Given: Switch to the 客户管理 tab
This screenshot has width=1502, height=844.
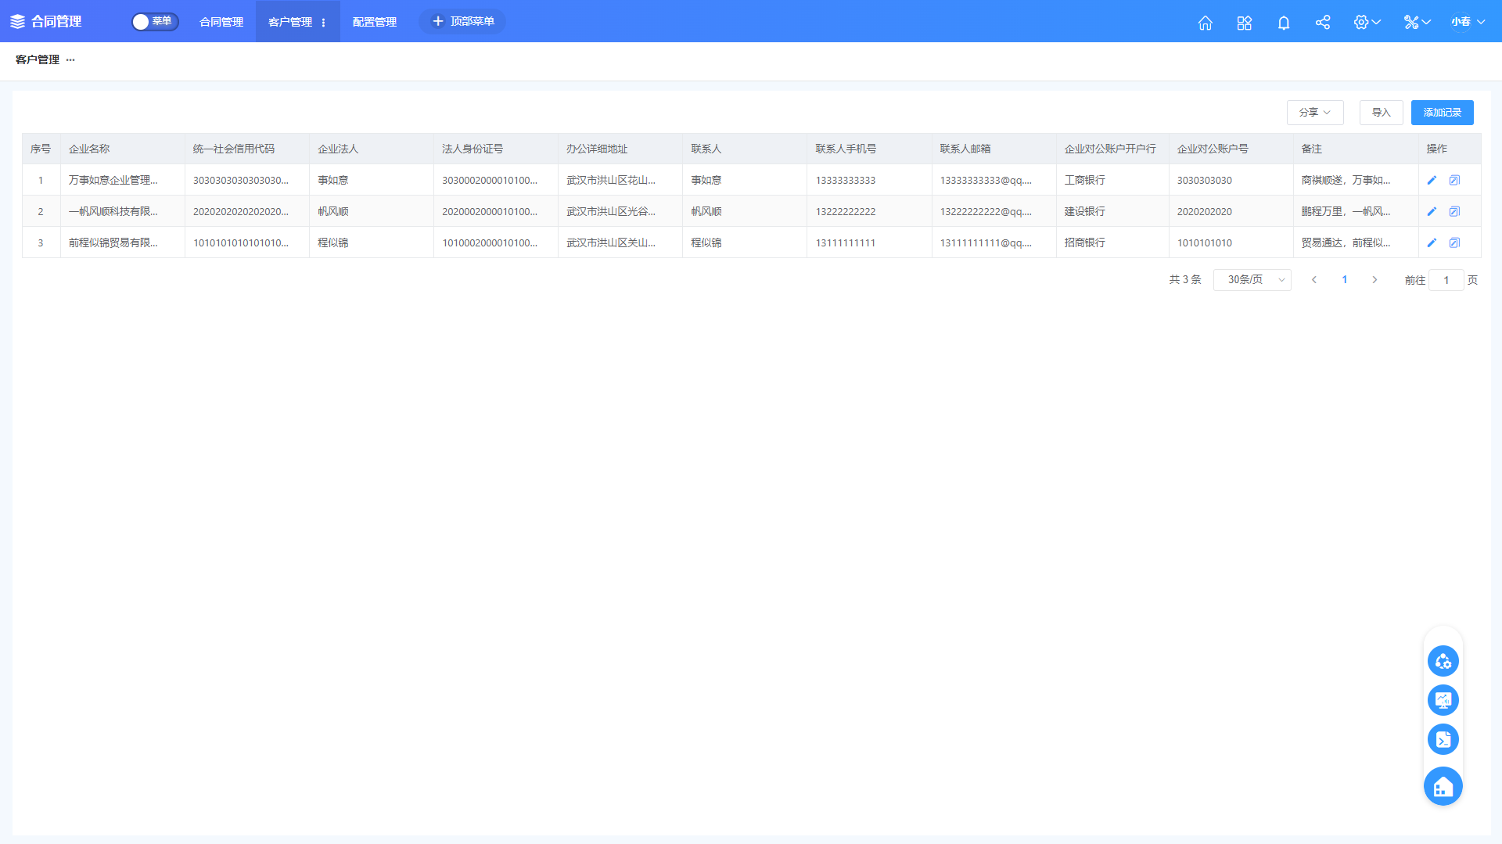Looking at the screenshot, I should [x=290, y=22].
